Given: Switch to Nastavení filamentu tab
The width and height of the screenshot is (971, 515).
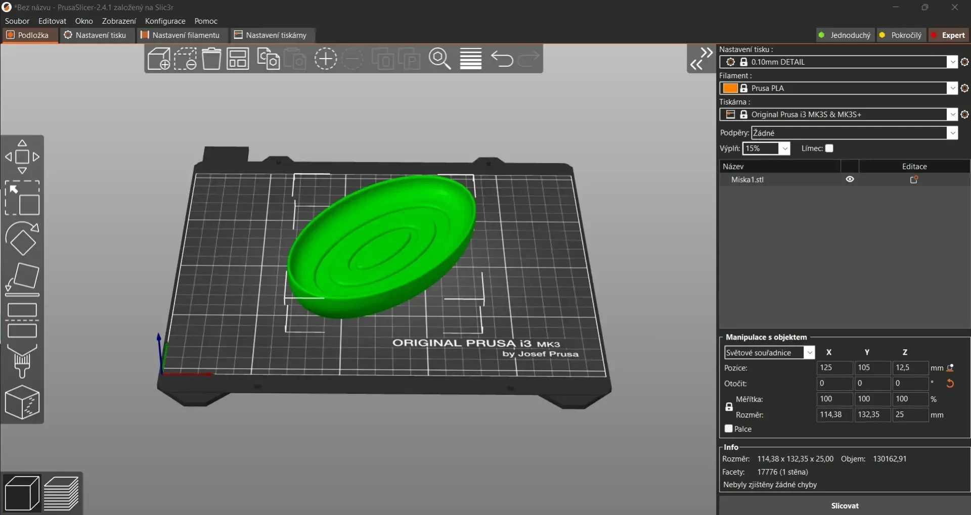Looking at the screenshot, I should (x=181, y=35).
